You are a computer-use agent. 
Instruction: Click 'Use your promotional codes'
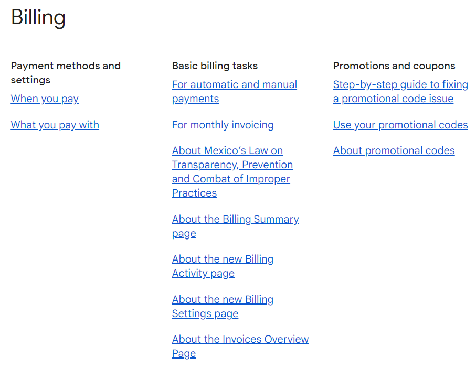400,125
